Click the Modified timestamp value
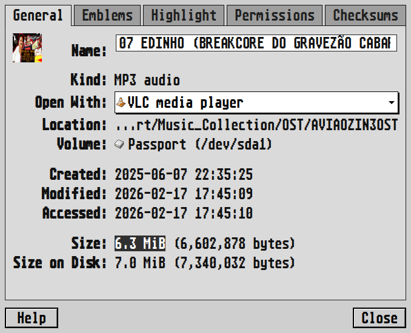 184,194
